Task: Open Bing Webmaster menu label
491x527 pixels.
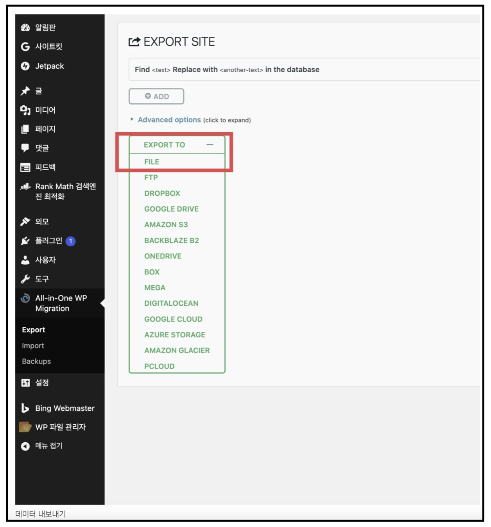Action: (65, 408)
